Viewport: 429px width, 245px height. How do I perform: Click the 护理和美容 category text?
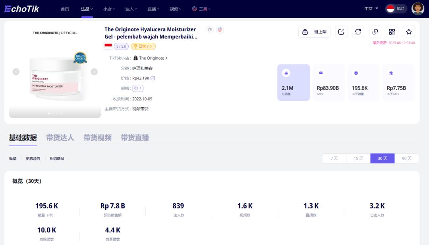[x=143, y=68]
